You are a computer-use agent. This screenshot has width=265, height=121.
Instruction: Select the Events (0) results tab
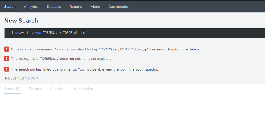point(12,89)
